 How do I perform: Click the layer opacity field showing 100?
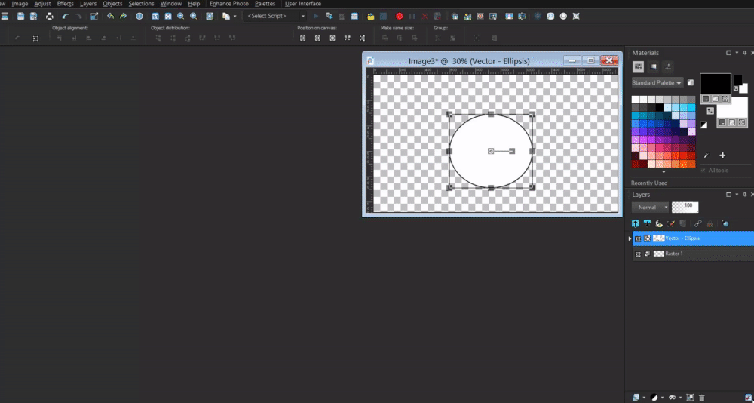point(685,207)
